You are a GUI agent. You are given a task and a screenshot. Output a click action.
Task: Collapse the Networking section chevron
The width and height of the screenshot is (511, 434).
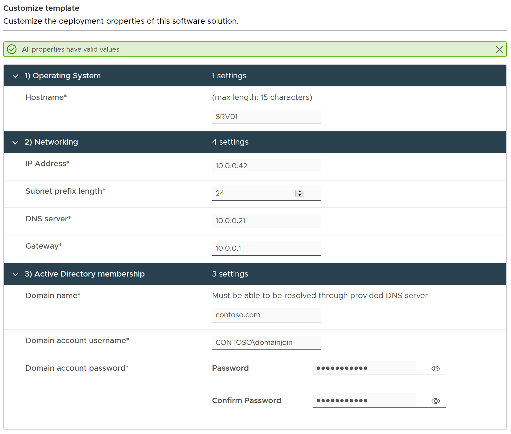pos(15,142)
